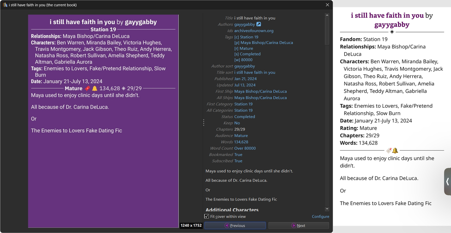Click the side panel chevron handle
Viewport: 451px width, 233px height.
tap(447, 182)
